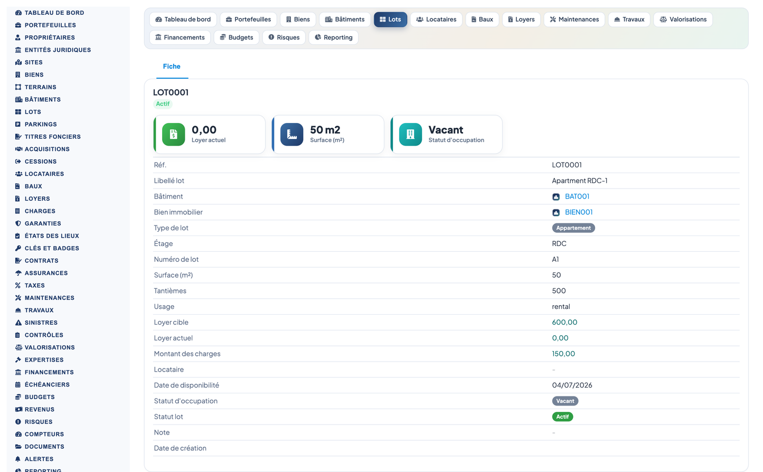The height and width of the screenshot is (472, 763).
Task: Go to Maintenances top tab
Action: [x=574, y=20]
